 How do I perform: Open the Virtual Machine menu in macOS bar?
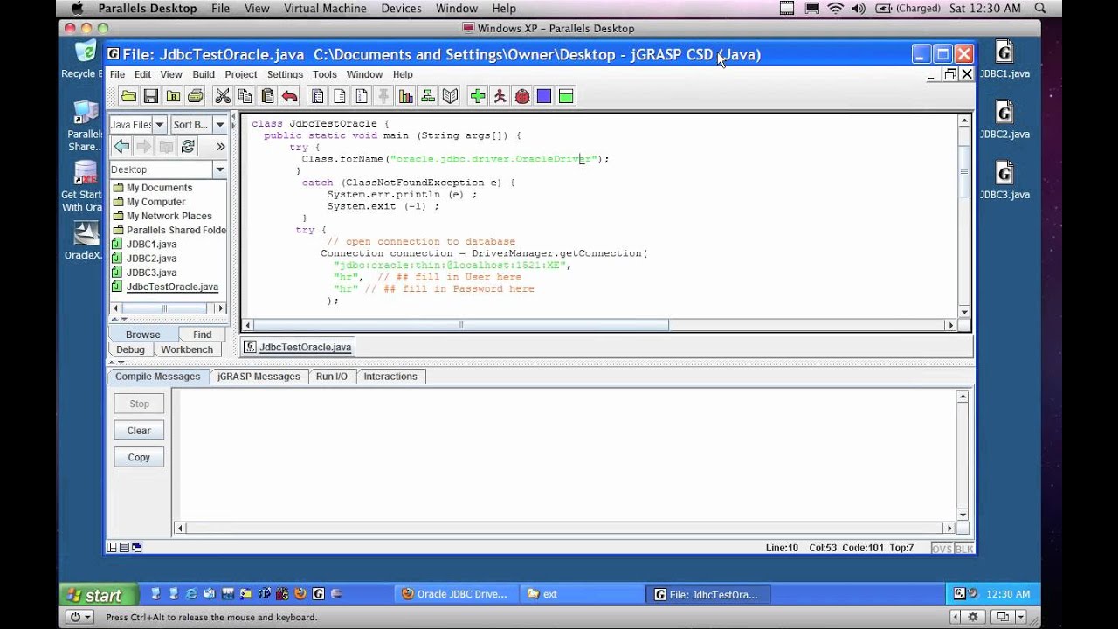(325, 9)
